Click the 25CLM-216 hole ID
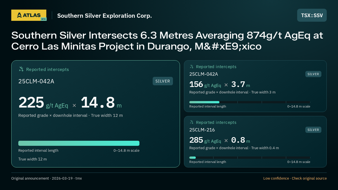This screenshot has height=190, width=338. (202, 130)
